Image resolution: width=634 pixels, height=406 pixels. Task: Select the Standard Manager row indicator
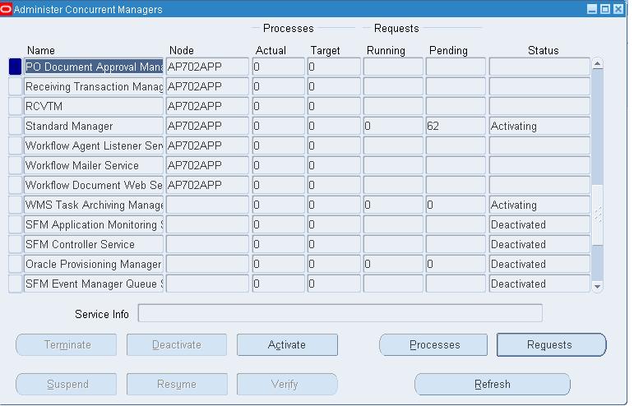coord(15,127)
